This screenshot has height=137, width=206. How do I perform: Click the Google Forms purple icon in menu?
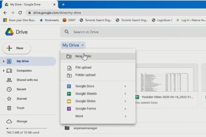(x=69, y=109)
